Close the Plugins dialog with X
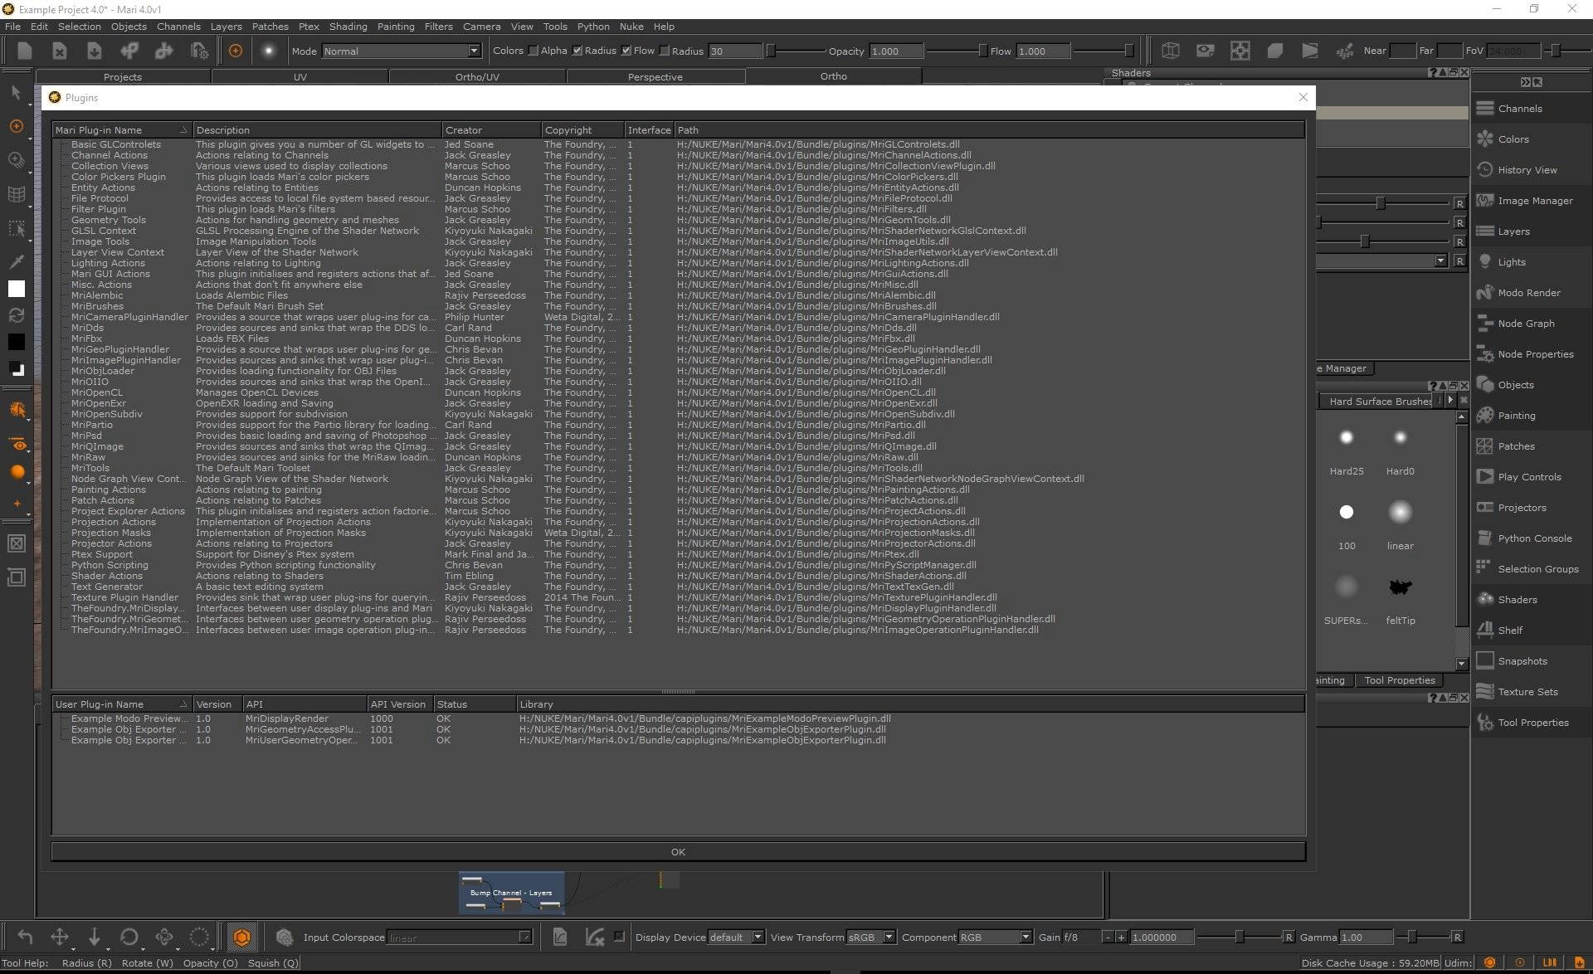Image resolution: width=1593 pixels, height=974 pixels. click(1303, 97)
